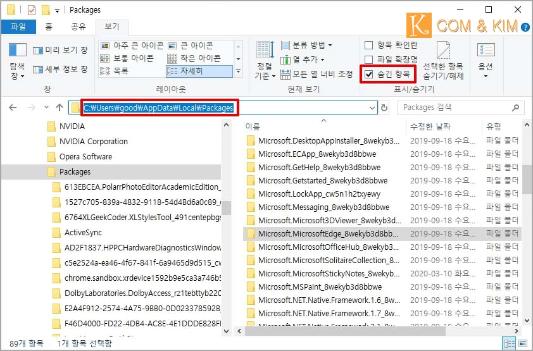The image size is (533, 351).
Task: Choose 목록 list layout
Action: point(114,71)
